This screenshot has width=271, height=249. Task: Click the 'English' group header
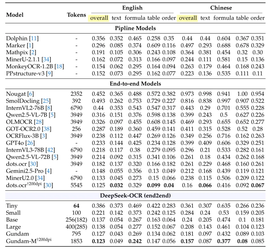coord(132,8)
